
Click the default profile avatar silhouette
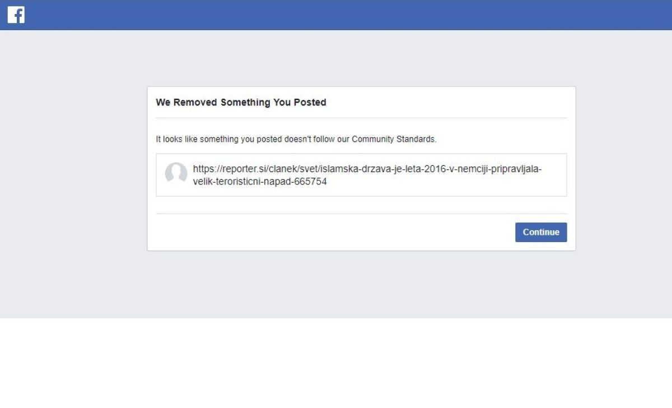point(176,174)
